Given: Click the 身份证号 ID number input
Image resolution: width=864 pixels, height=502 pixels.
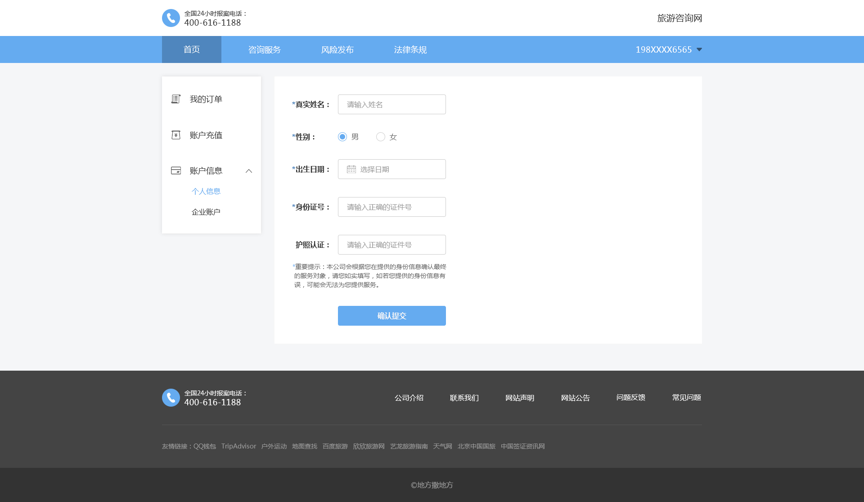Looking at the screenshot, I should 391,207.
